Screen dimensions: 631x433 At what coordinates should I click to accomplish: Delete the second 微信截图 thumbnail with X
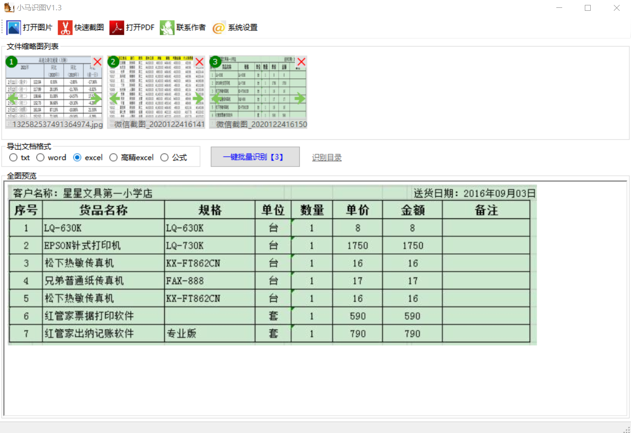(x=199, y=62)
